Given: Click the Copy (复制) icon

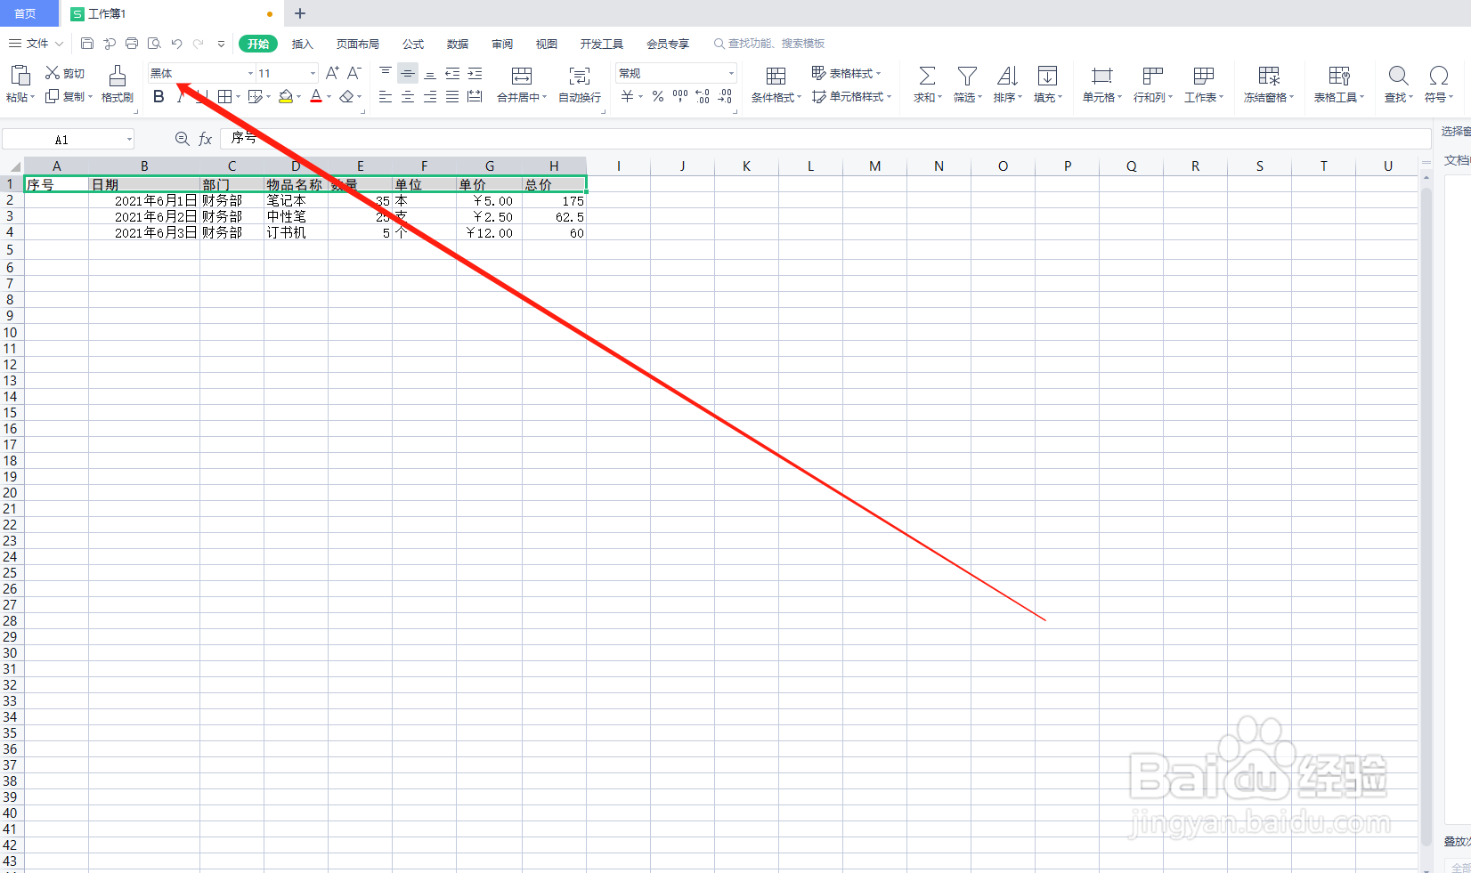Looking at the screenshot, I should (53, 96).
